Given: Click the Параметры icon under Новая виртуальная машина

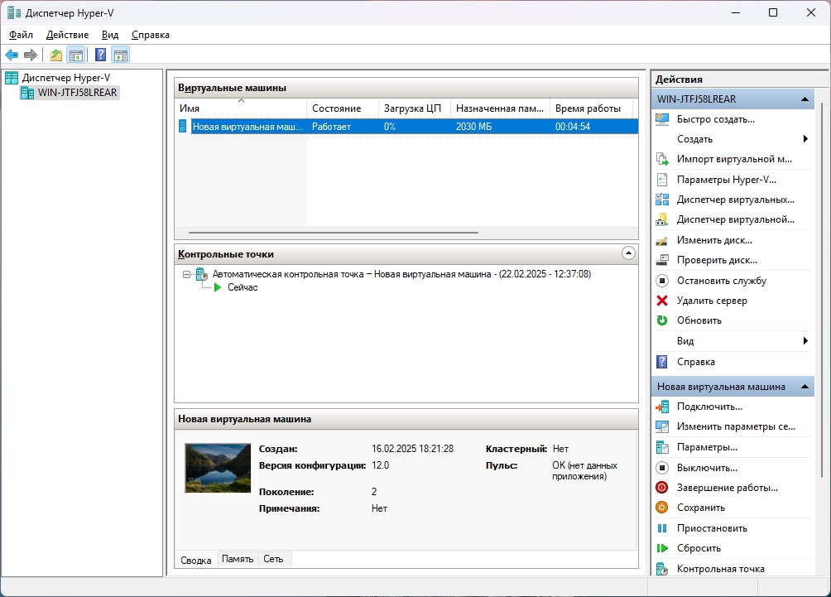Looking at the screenshot, I should (662, 447).
